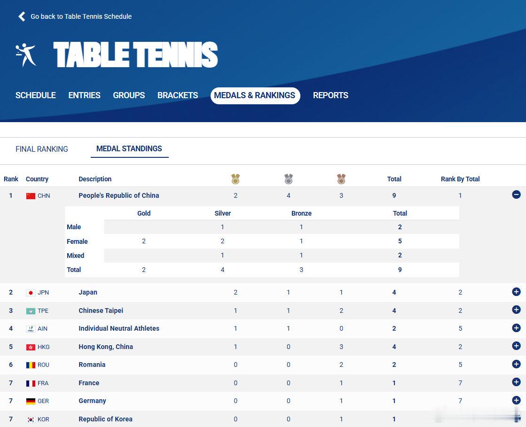Click the Republic of Korea flag icon
The height and width of the screenshot is (427, 526).
pos(31,419)
